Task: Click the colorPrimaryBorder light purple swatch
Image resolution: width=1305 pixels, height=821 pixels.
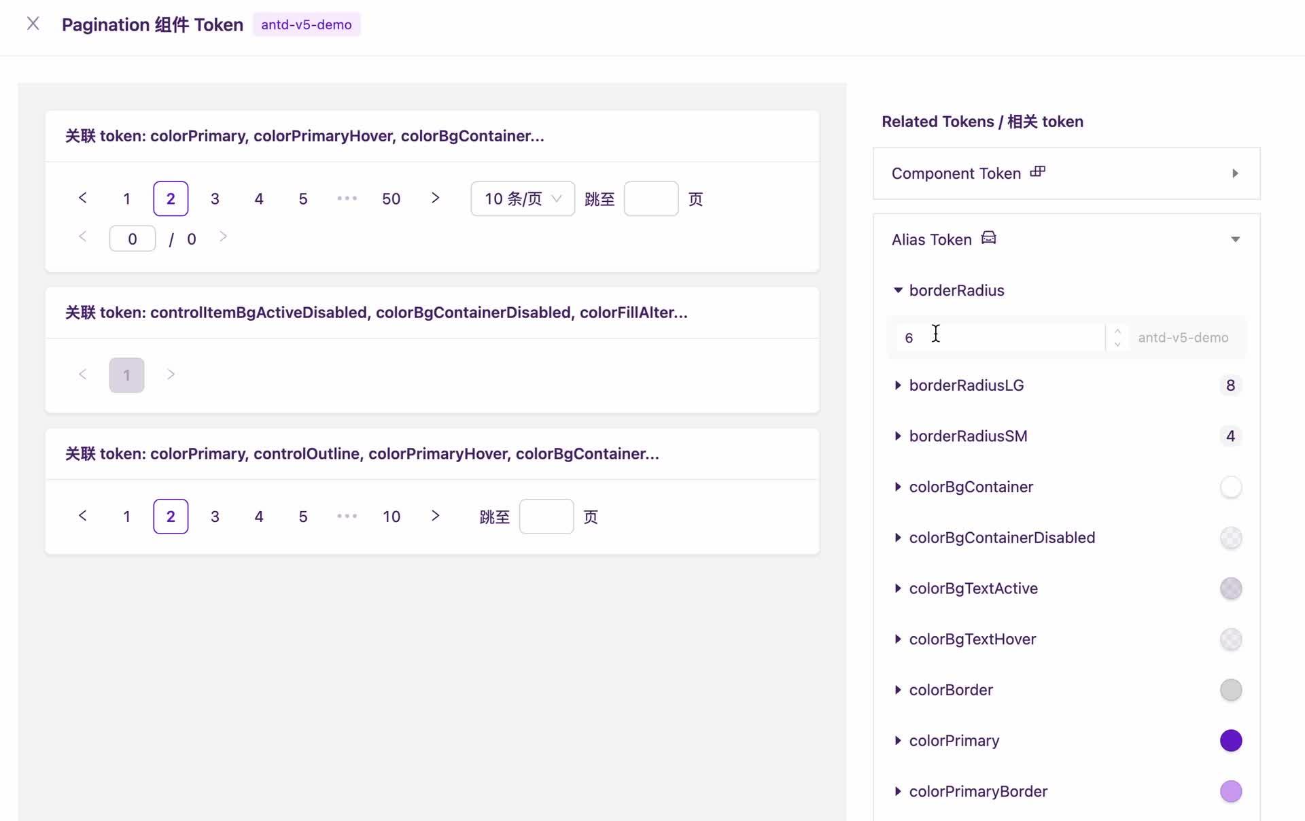Action: (x=1230, y=791)
